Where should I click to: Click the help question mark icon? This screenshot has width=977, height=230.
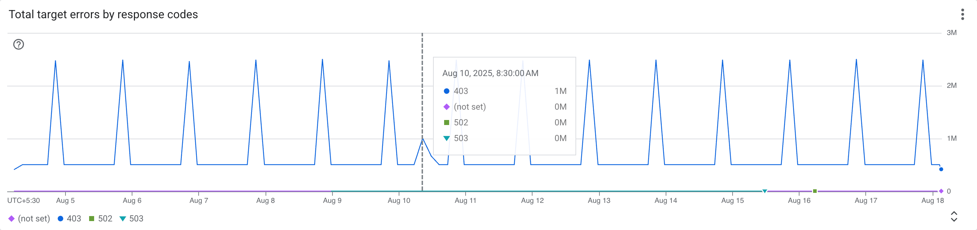(x=19, y=44)
